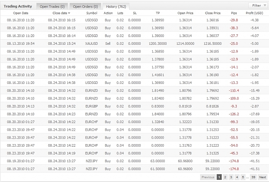Go to page 3 of history

pyautogui.click(x=231, y=177)
